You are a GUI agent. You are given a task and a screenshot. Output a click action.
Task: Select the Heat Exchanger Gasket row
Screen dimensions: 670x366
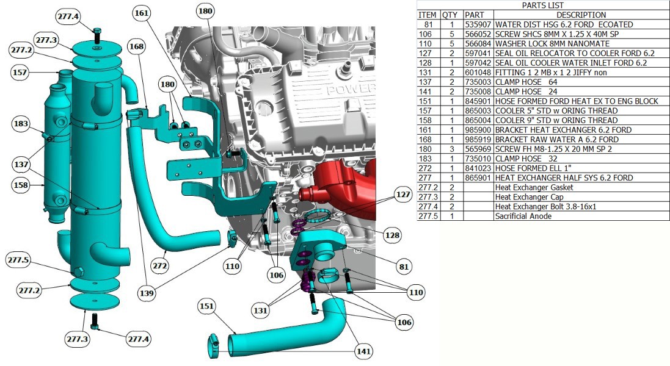pos(577,187)
